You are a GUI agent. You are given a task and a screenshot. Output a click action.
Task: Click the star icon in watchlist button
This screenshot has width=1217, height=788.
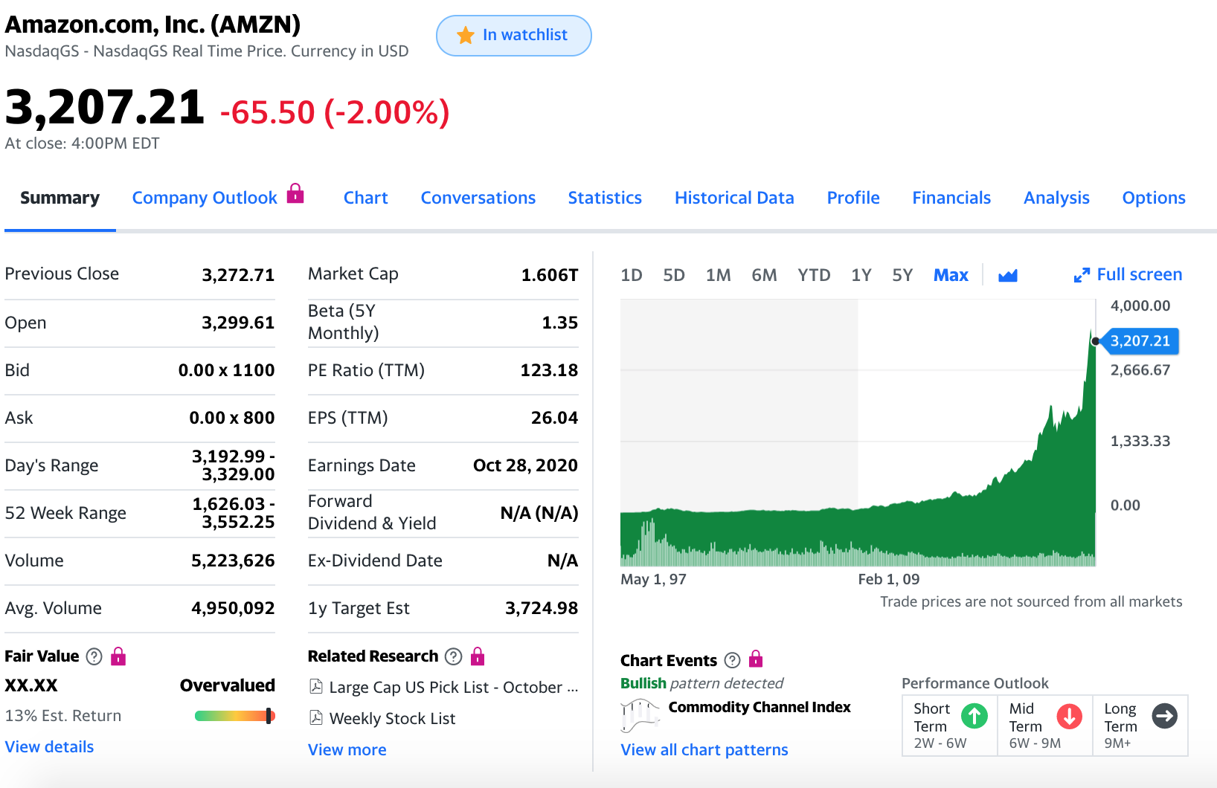tap(466, 35)
